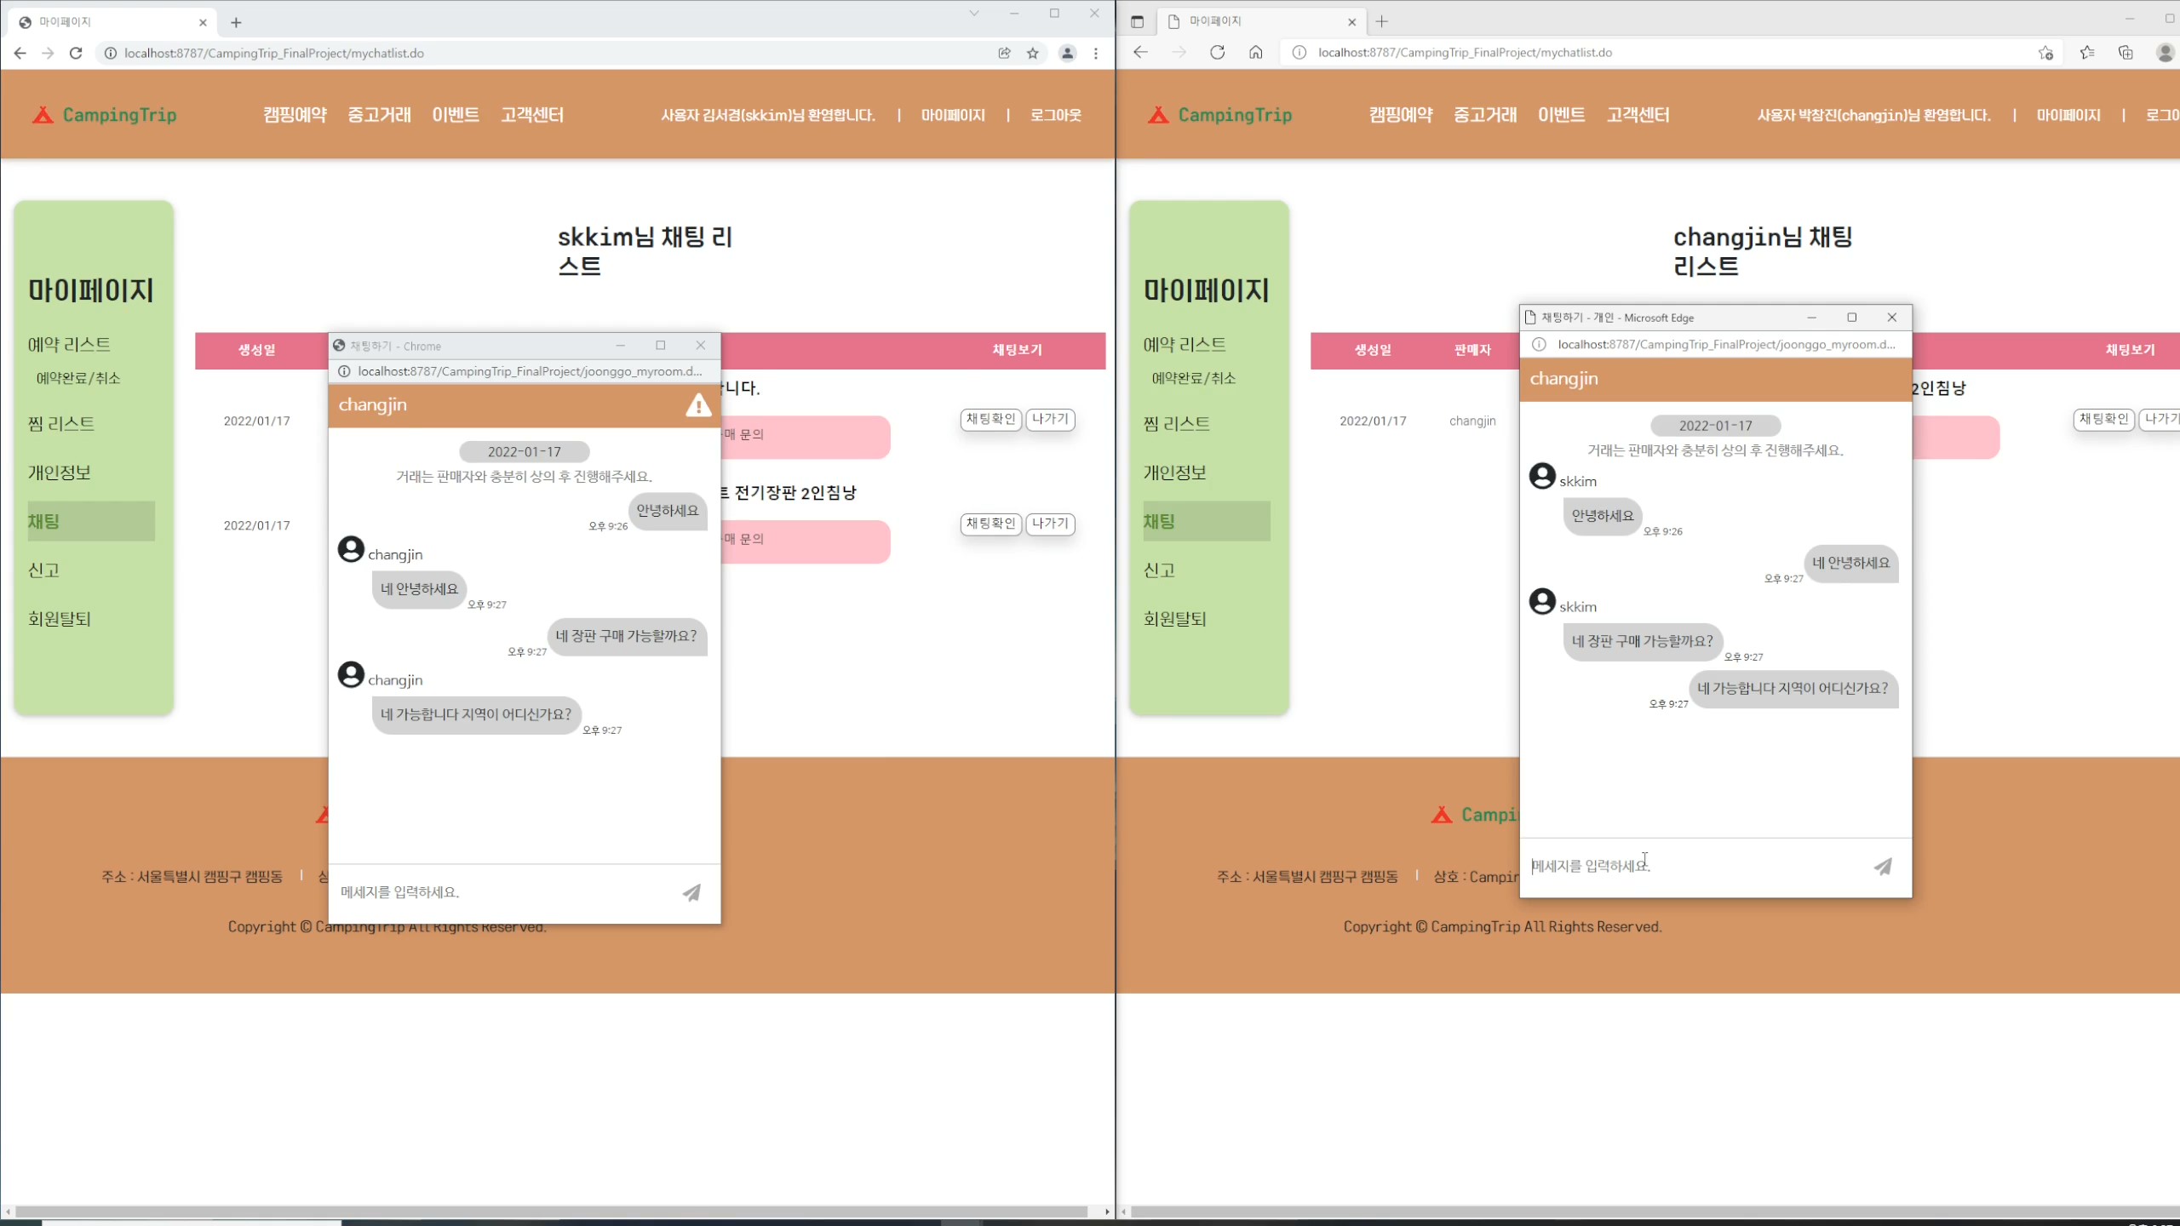Viewport: 2180px width, 1226px height.
Task: Select 개인정보 in right sidebar
Action: point(1174,473)
